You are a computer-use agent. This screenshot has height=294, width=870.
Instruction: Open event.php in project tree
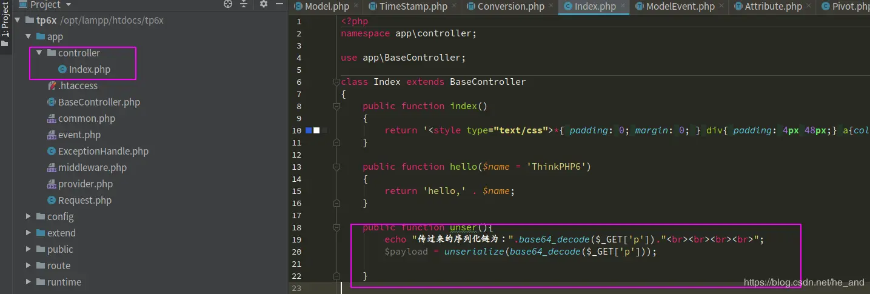79,135
